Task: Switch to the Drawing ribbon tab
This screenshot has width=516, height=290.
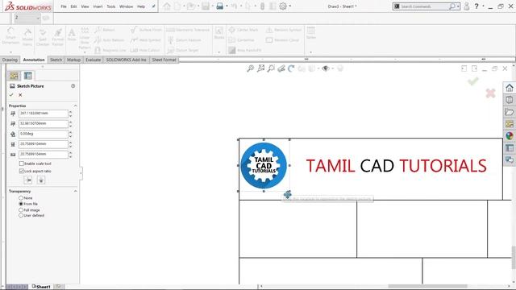Action: point(10,60)
